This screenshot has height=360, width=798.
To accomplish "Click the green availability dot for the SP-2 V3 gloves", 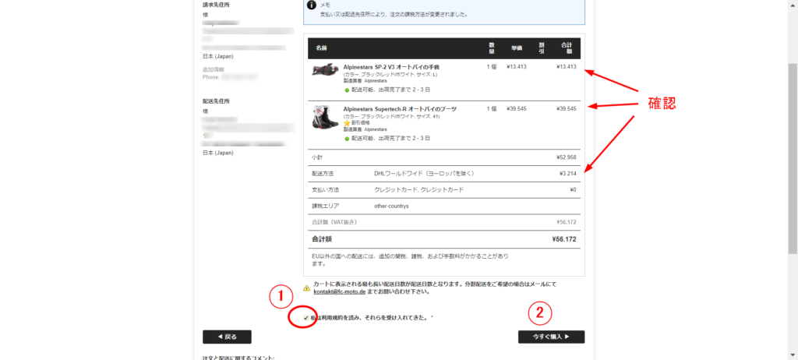I will click(347, 90).
